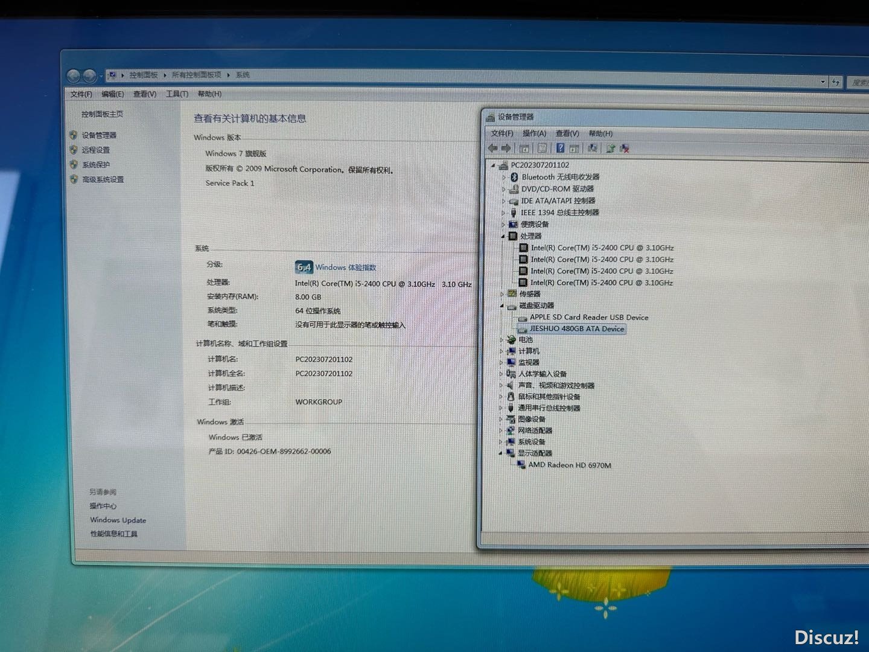Click 所有控制面板项 breadcrumb segment
This screenshot has width=869, height=652.
click(x=197, y=75)
